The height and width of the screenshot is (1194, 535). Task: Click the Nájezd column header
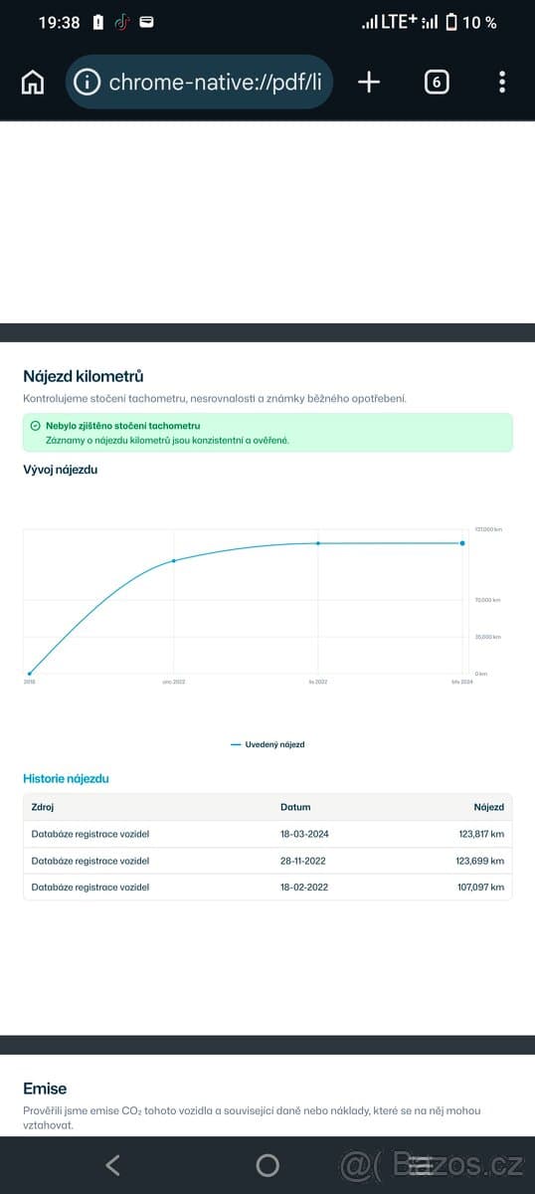tap(488, 808)
